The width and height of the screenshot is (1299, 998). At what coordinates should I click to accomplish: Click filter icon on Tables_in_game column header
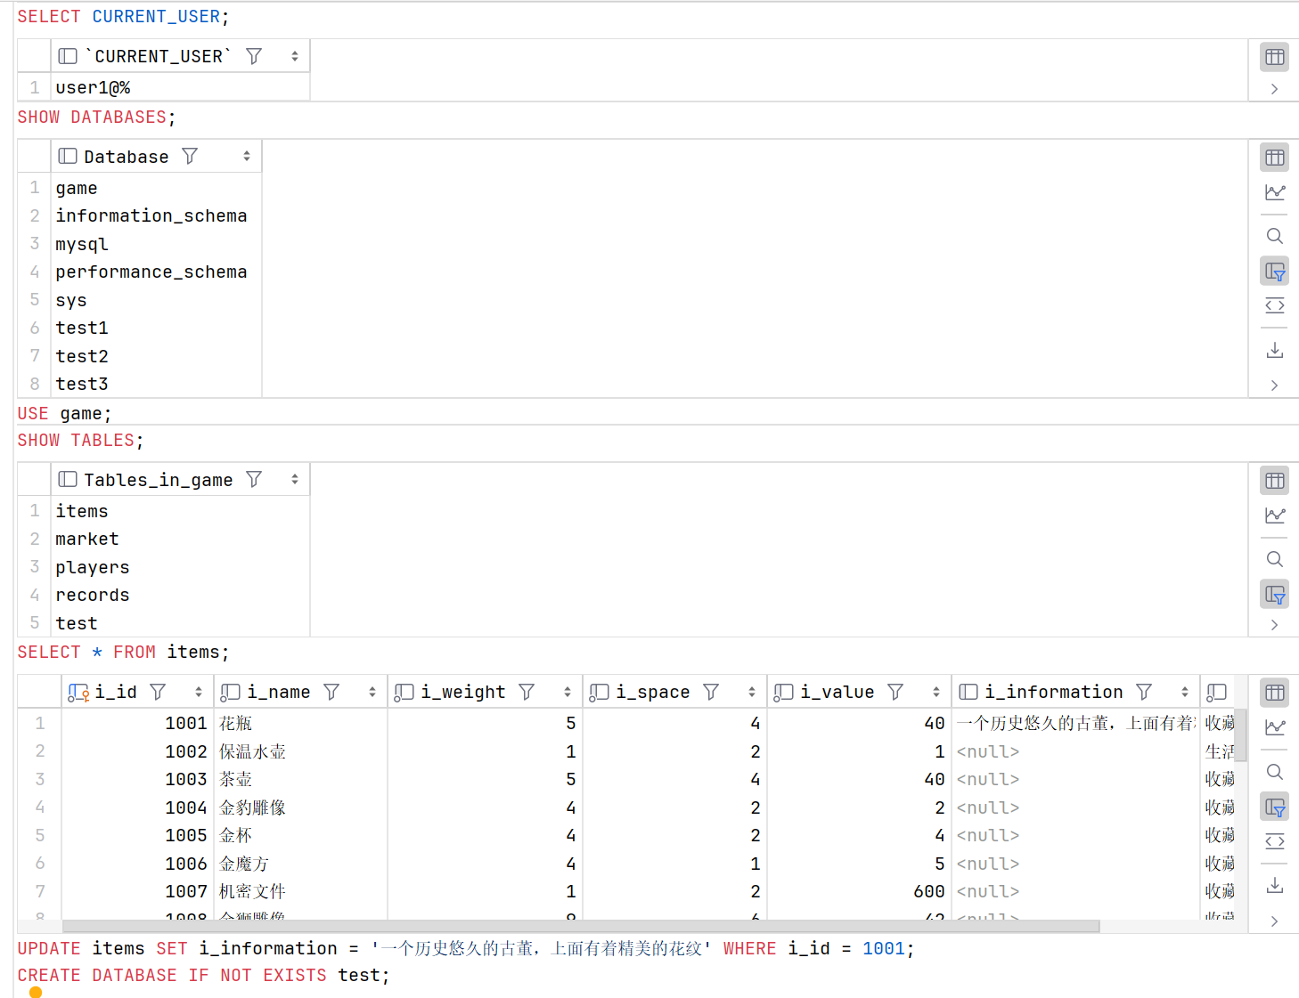[x=254, y=480]
